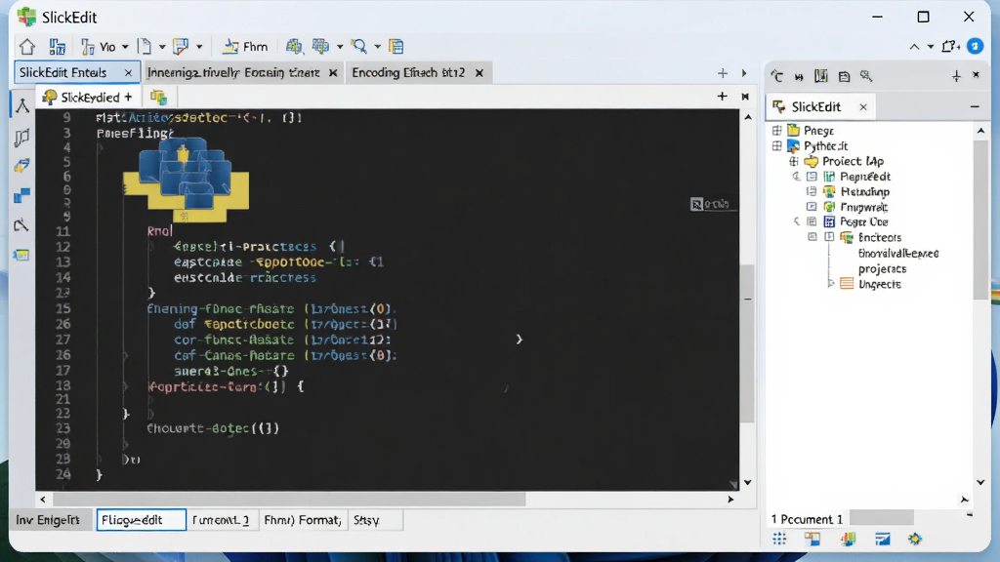Click the folder panel icon ending left sidebar
The width and height of the screenshot is (1000, 562).
[x=22, y=255]
